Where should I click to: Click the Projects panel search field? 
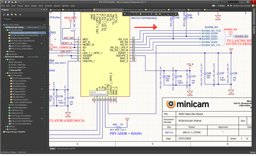tap(24, 19)
